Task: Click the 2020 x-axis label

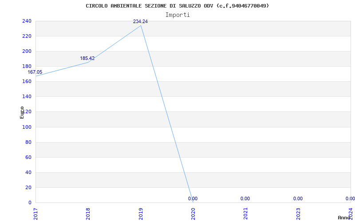Action: 193,214
